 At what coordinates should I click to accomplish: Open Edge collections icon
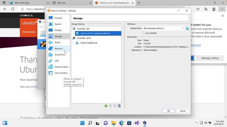[x=206, y=9]
